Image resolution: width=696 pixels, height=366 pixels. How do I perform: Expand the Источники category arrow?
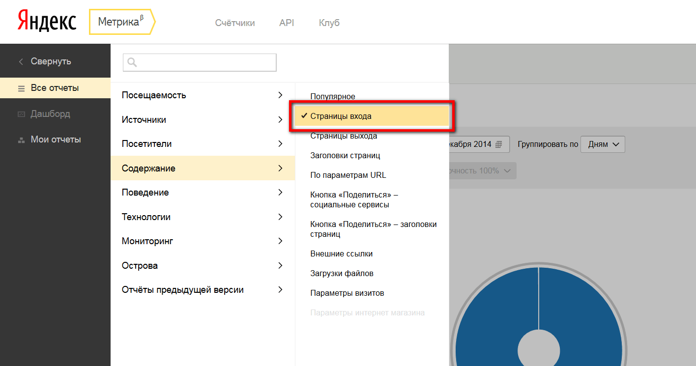[280, 119]
